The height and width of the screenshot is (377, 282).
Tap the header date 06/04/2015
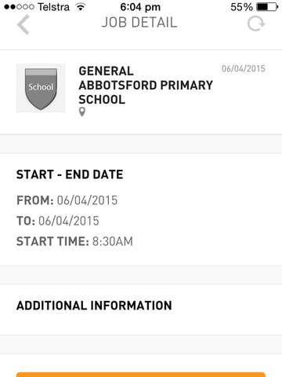coord(244,68)
